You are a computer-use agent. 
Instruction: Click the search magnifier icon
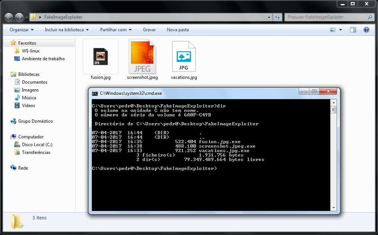[x=370, y=17]
